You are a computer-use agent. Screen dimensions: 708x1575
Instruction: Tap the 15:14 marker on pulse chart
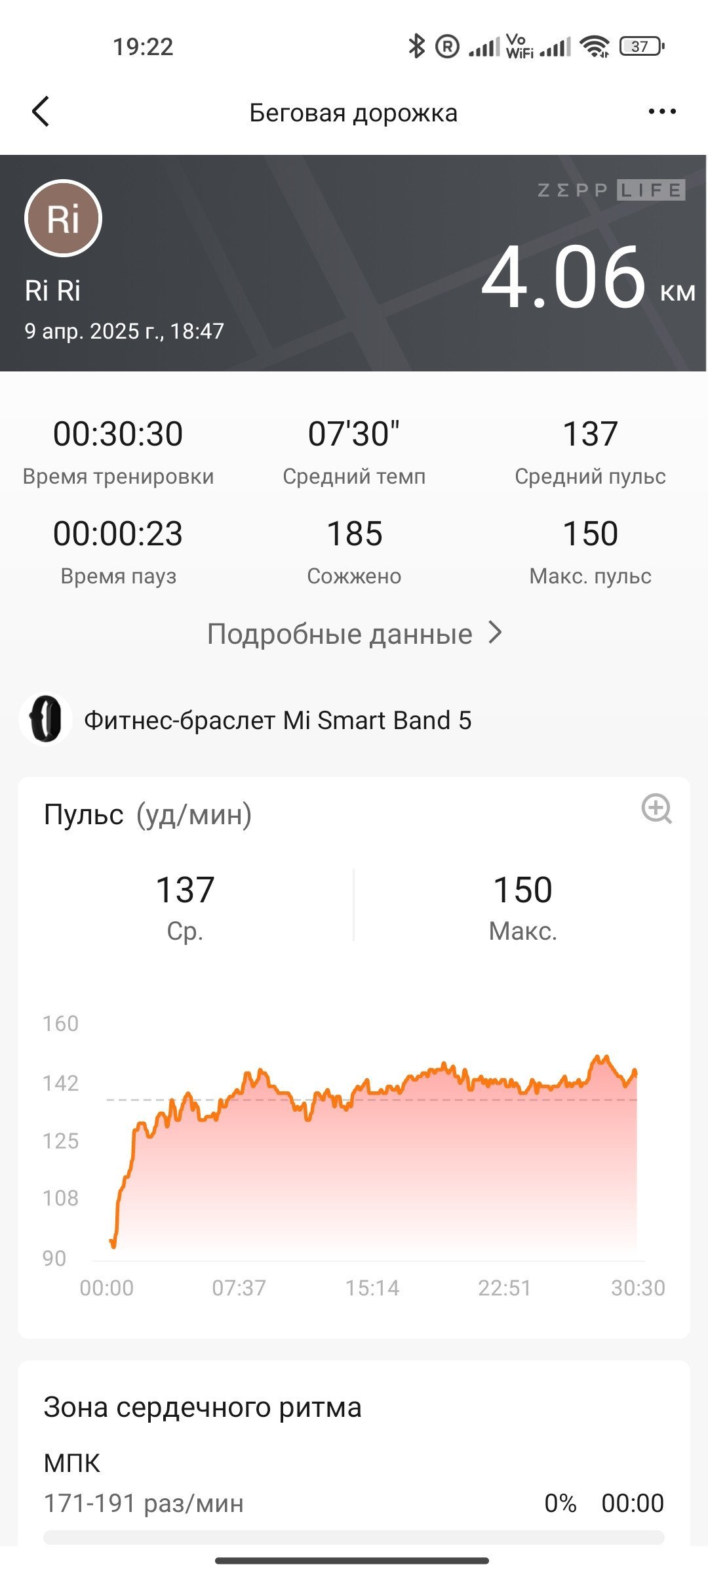[372, 1288]
